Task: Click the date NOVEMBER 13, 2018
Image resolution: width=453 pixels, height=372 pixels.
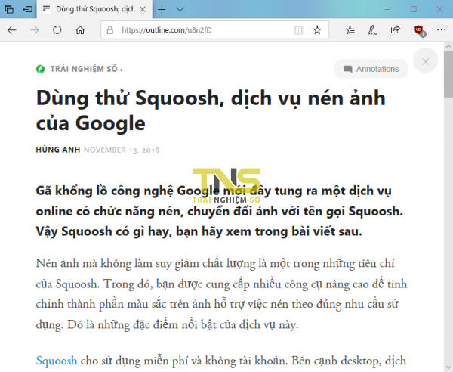Action: [x=122, y=150]
